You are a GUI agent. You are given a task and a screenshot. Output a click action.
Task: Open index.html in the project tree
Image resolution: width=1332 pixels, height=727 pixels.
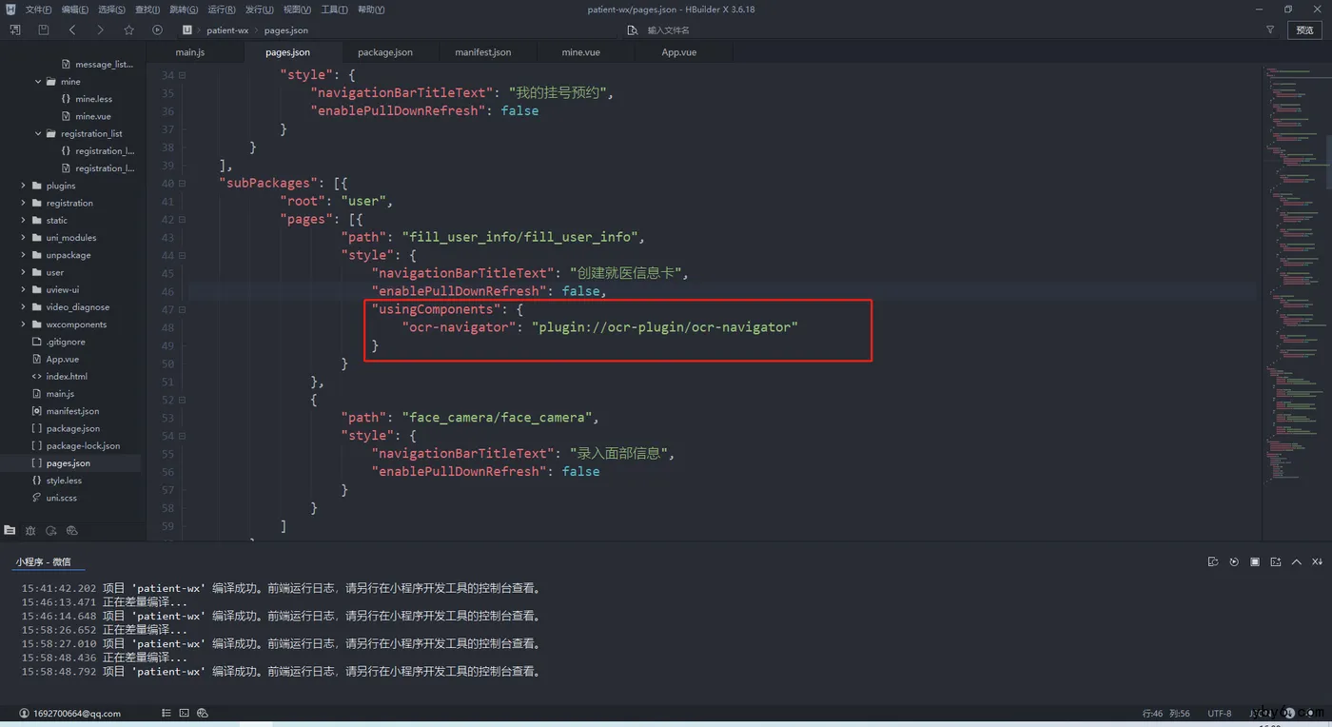click(67, 377)
